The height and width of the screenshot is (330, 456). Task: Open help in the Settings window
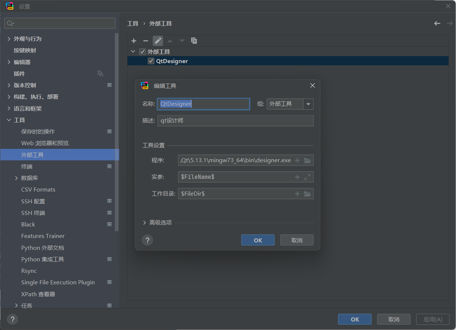click(13, 319)
